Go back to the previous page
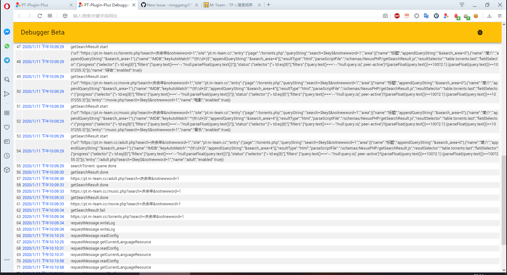 19,16
